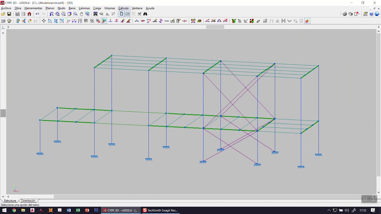Open the Archivo menu

[x=6, y=8]
